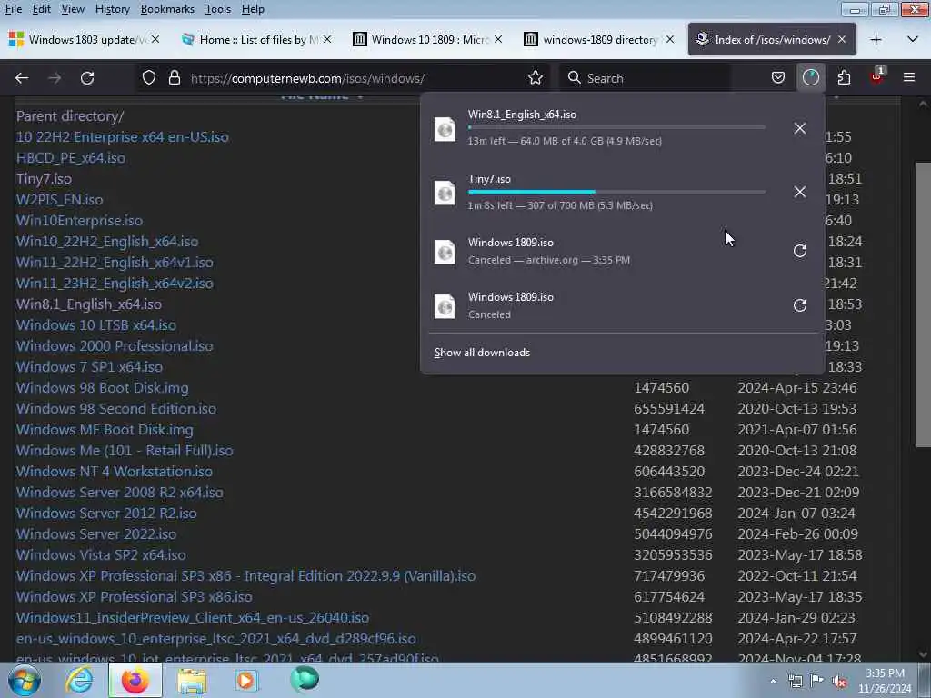
Task: Open the tracking protection shield icon
Action: [149, 78]
